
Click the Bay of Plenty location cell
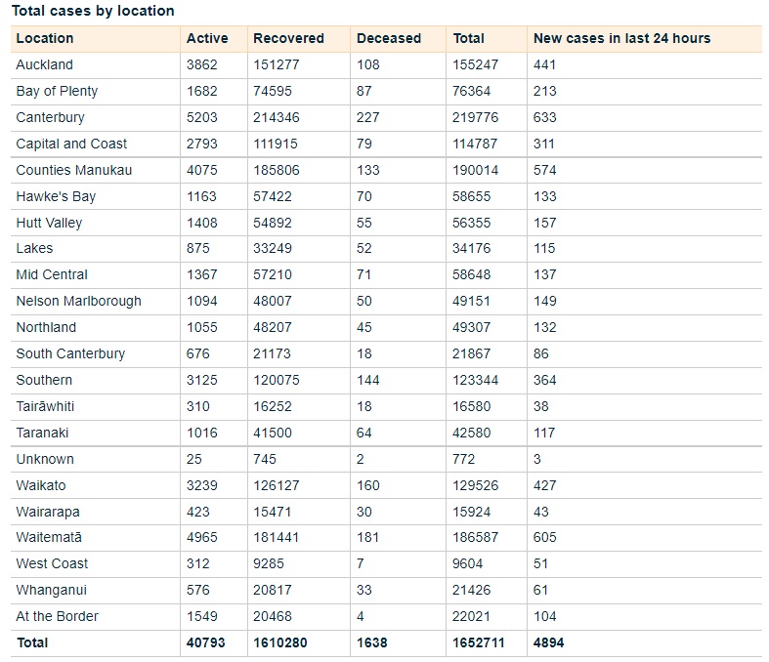[57, 91]
